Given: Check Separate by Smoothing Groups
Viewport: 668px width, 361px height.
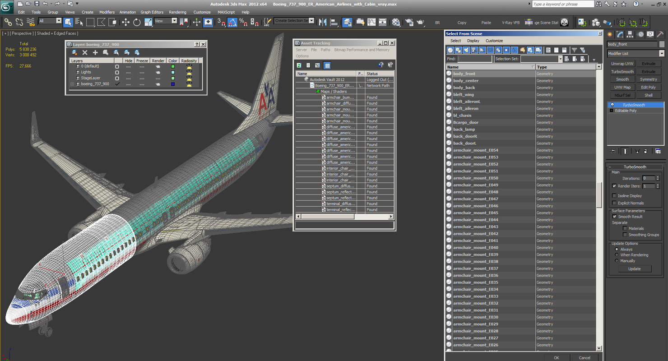Looking at the screenshot, I should 625,235.
